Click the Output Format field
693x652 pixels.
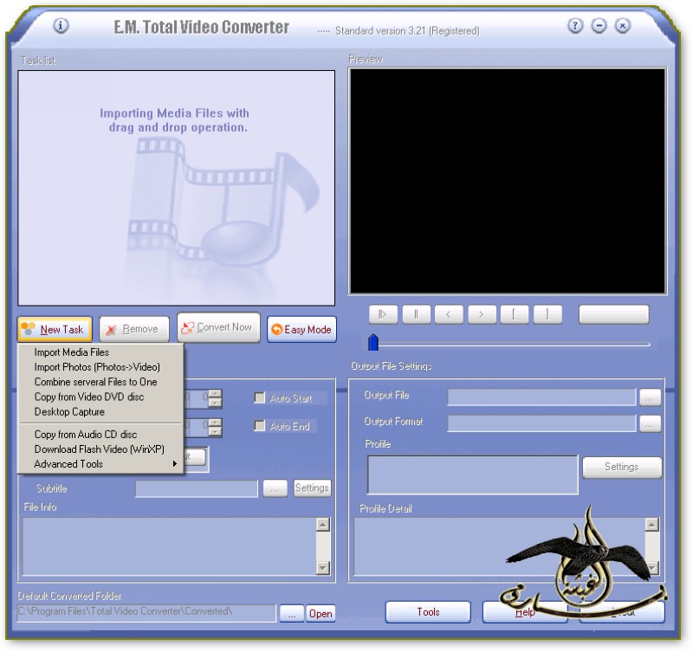pyautogui.click(x=541, y=423)
